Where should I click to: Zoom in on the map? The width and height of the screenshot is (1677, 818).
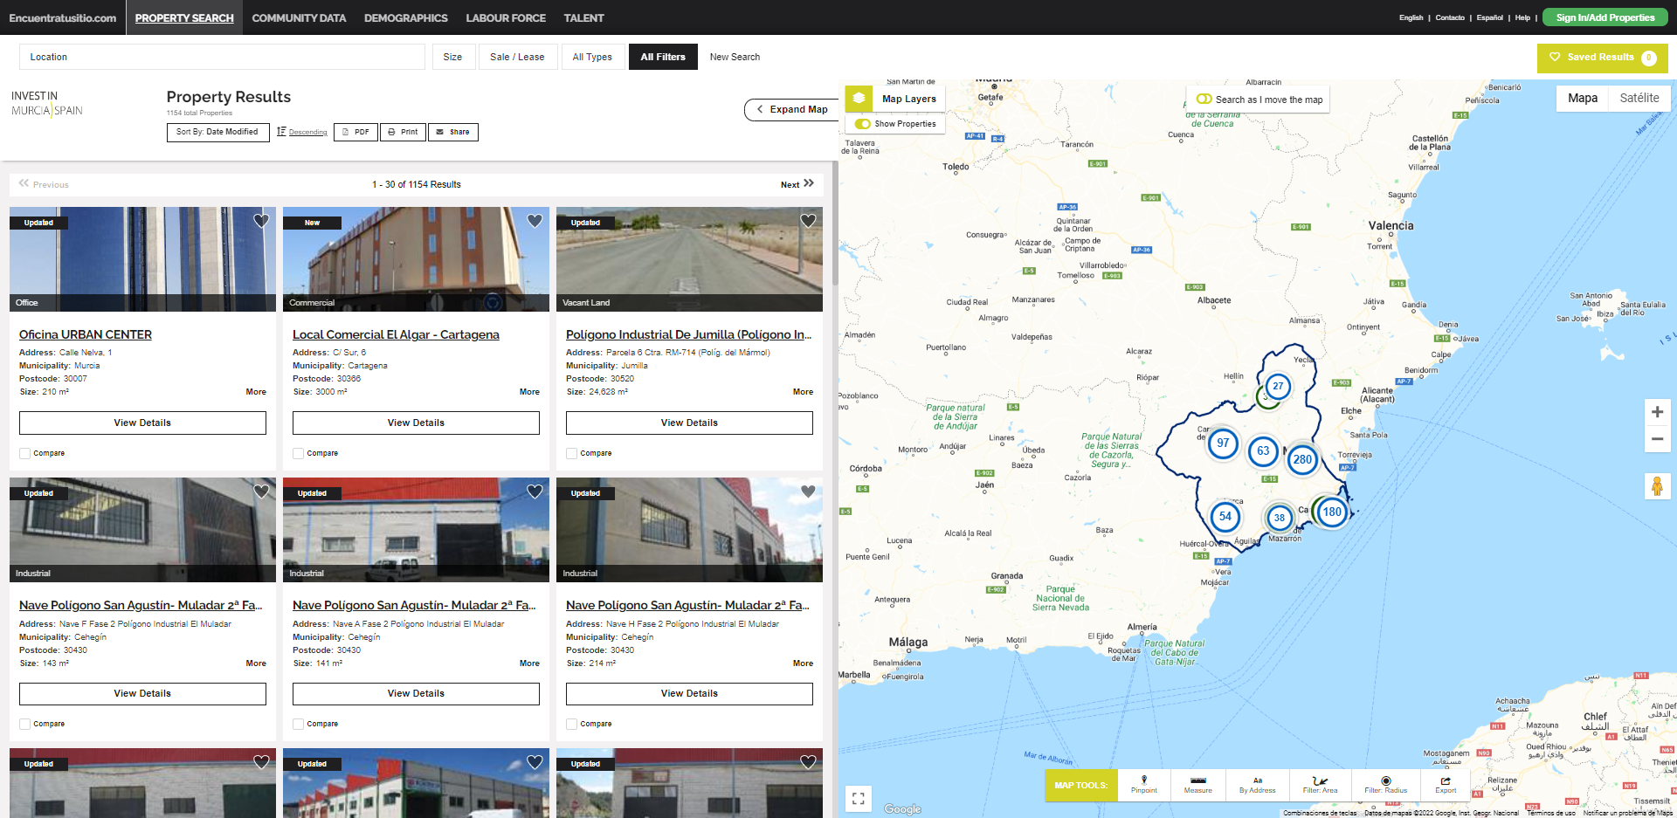(1657, 412)
